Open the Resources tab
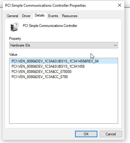 70,16
